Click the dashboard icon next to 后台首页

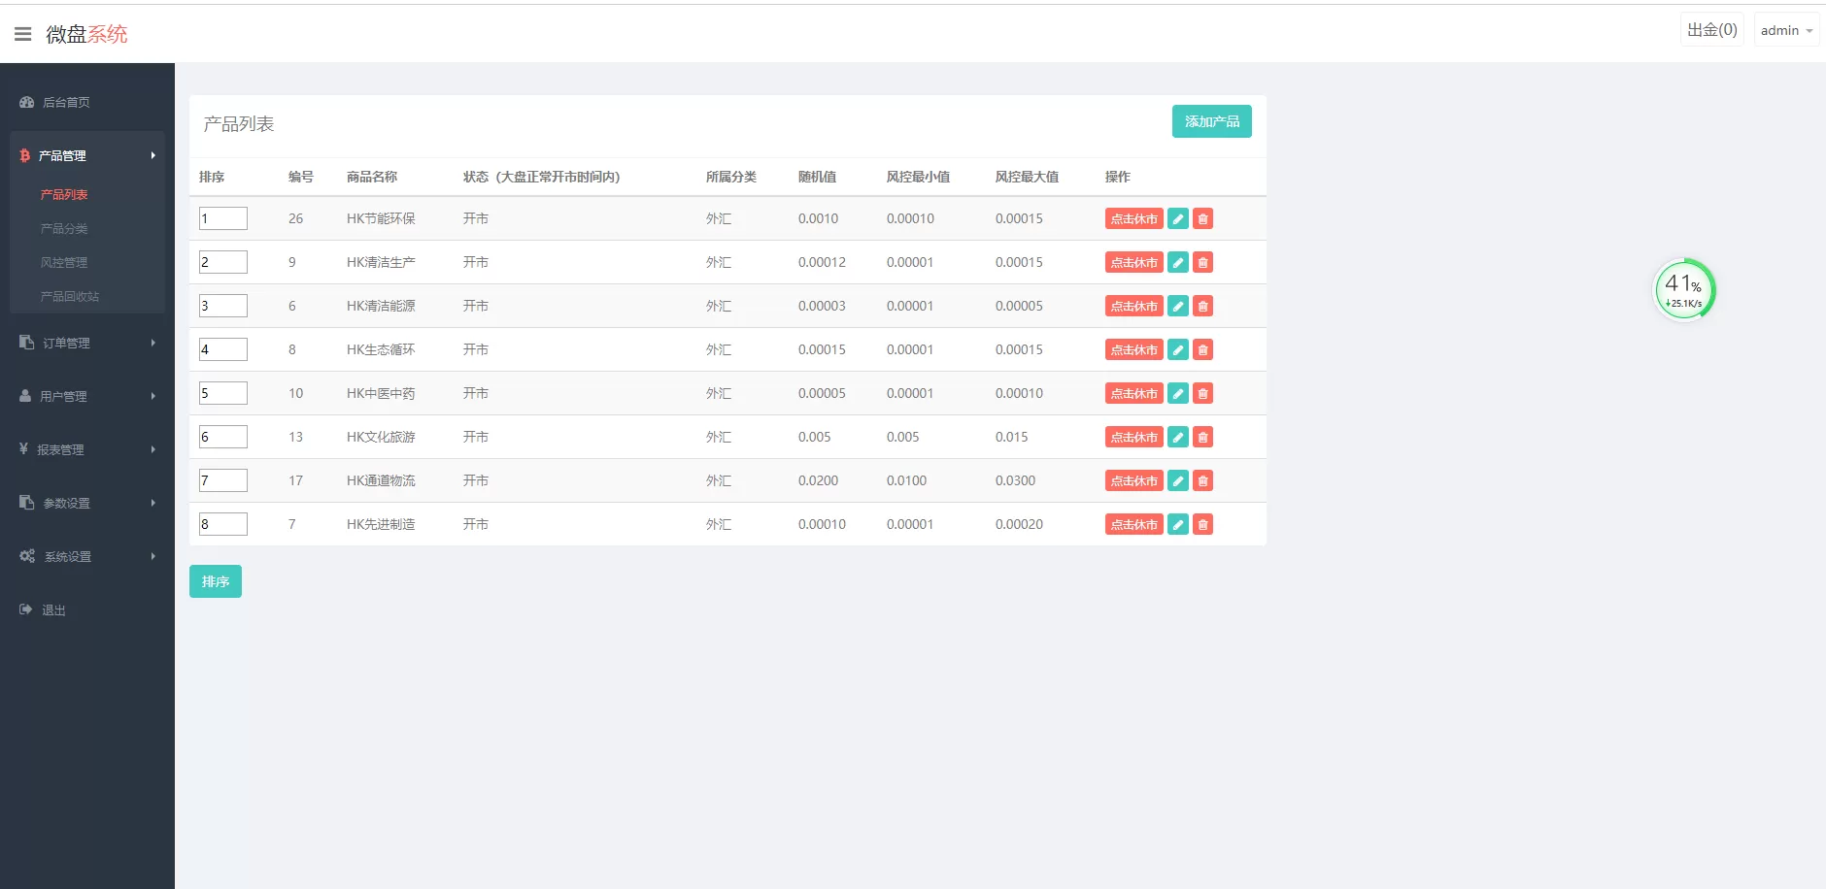pyautogui.click(x=27, y=102)
